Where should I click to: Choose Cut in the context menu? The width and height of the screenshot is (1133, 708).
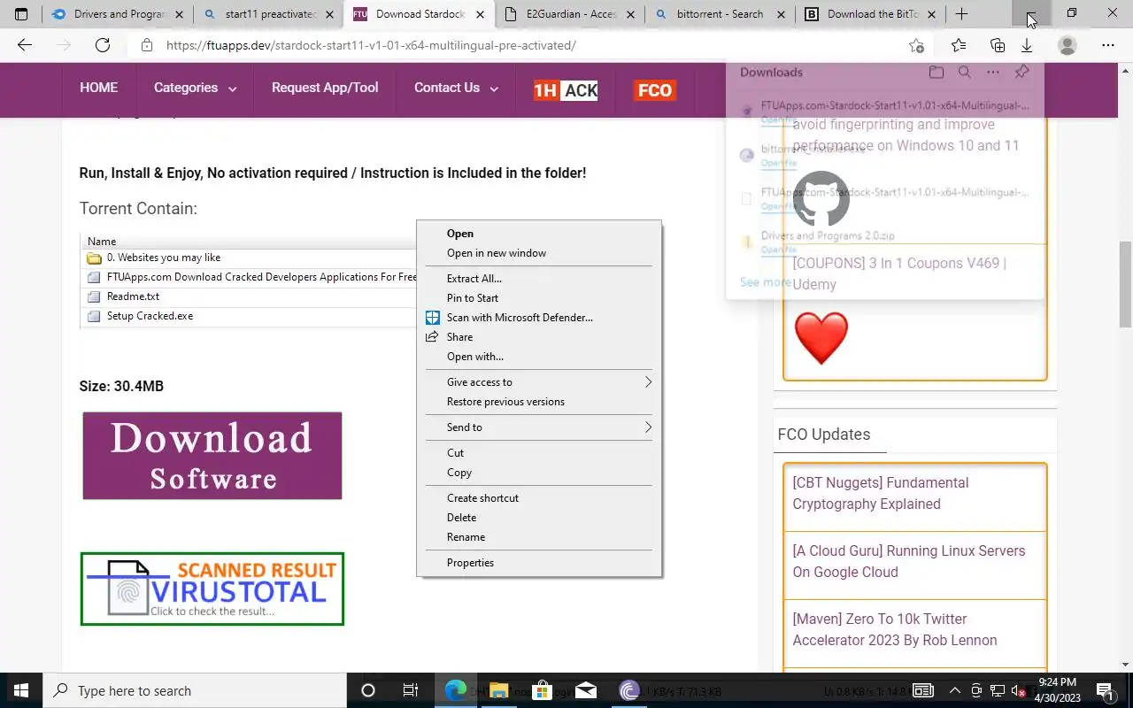coord(539,453)
